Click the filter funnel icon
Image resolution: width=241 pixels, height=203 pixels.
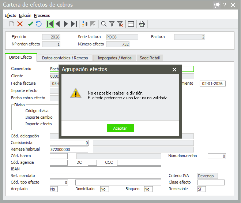[x=112, y=24]
